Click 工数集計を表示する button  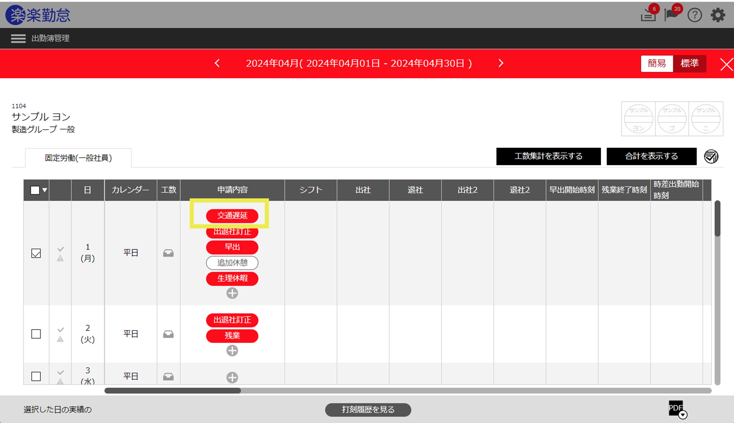[548, 156]
